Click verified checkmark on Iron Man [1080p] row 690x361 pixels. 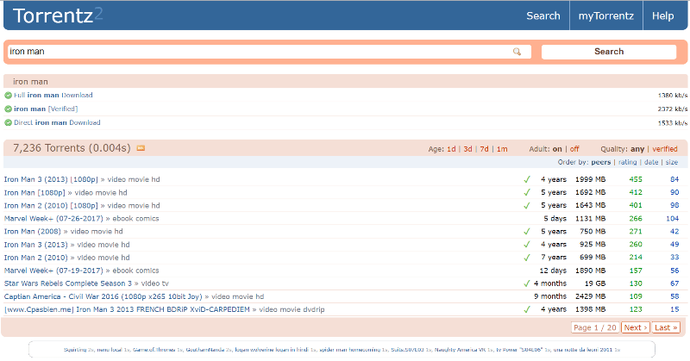(527, 193)
